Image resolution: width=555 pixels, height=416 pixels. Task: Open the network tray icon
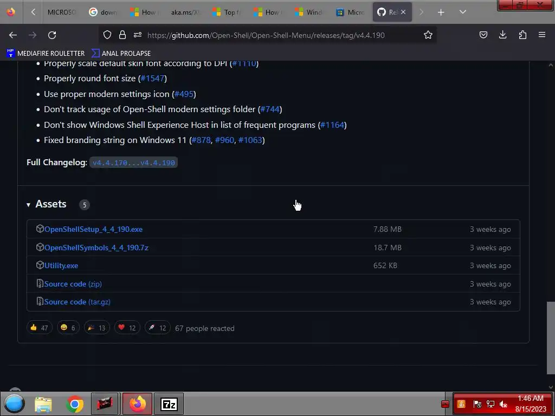click(x=490, y=404)
